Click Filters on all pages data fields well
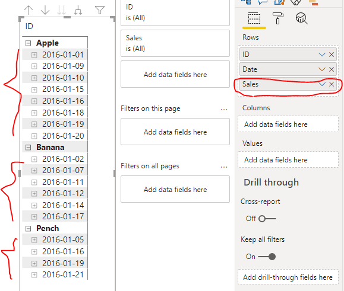Screen dimensions: 344x291 point(175,189)
